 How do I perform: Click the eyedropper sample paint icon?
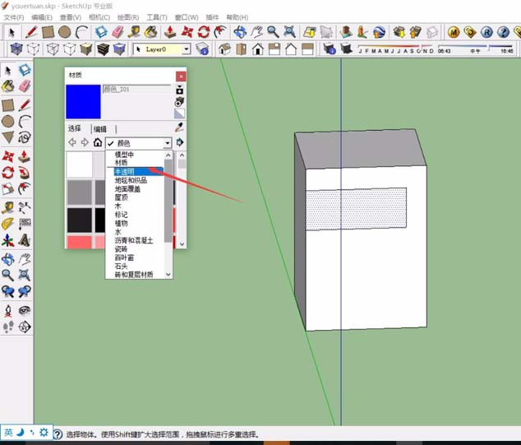(179, 128)
